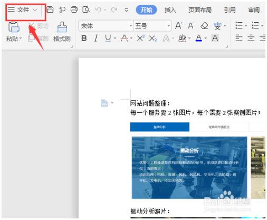The width and height of the screenshot is (267, 220).
Task: Click the text highlight color icon
Action: click(x=183, y=38)
